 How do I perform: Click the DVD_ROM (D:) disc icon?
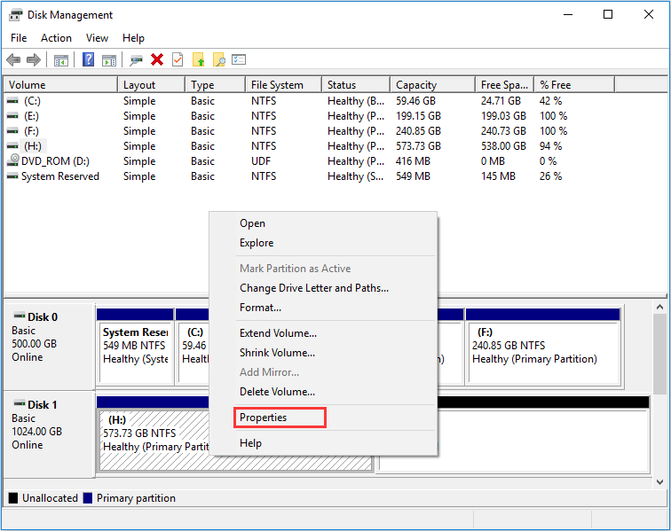click(x=13, y=160)
